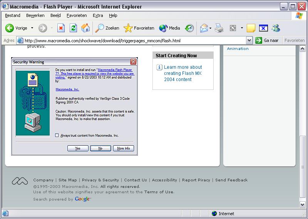The image size is (308, 219).
Task: Open the Bewerken menu
Action: tap(35, 15)
